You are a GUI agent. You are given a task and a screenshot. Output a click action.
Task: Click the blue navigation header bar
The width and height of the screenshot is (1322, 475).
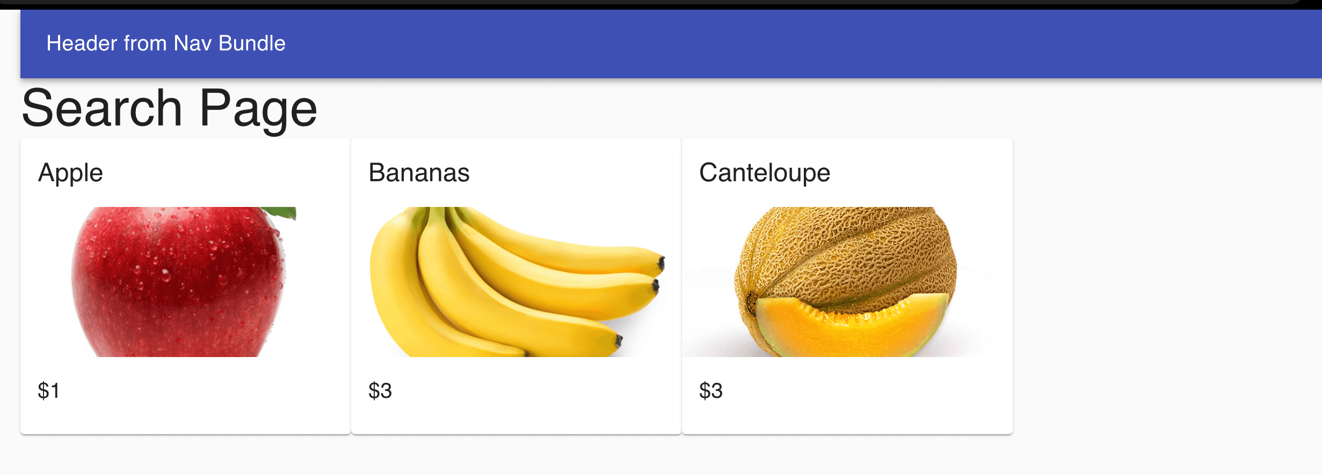click(x=671, y=44)
